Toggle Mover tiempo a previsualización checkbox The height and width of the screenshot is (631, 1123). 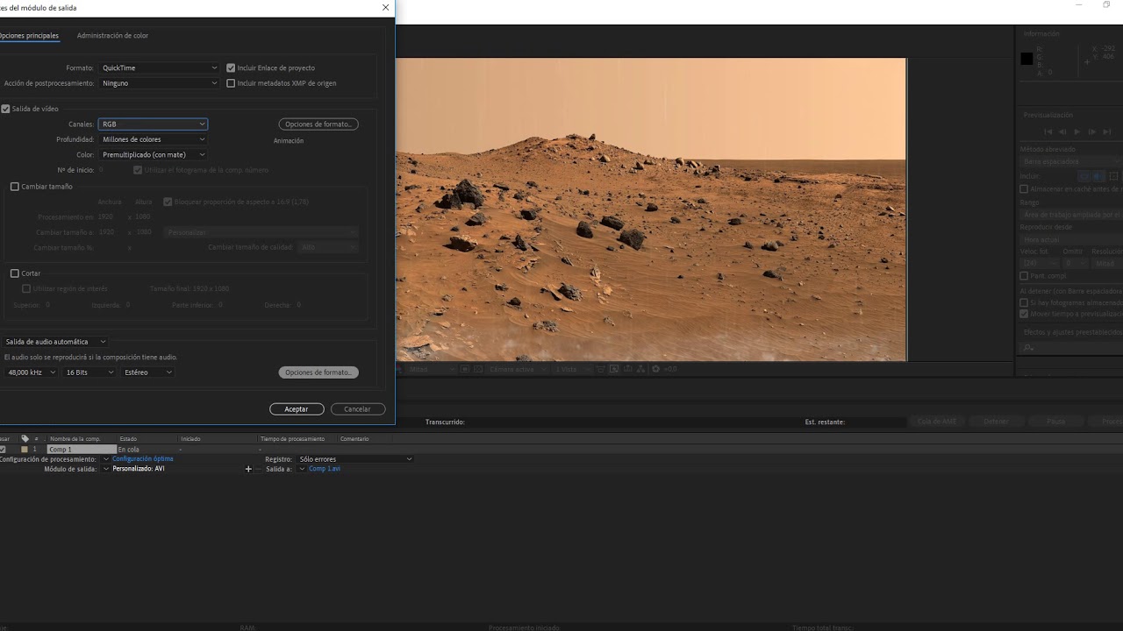(1024, 314)
